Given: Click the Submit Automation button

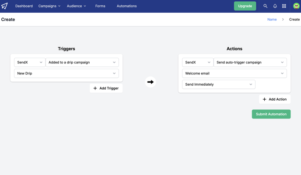Looking at the screenshot, I should click(x=271, y=114).
